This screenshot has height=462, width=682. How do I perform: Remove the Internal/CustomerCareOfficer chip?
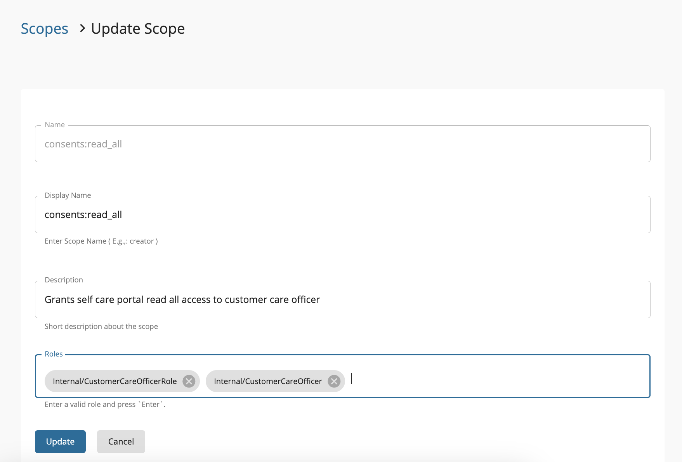334,381
